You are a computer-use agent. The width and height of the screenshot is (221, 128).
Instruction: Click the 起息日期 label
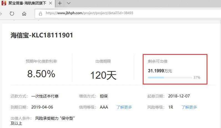[x=156, y=96]
